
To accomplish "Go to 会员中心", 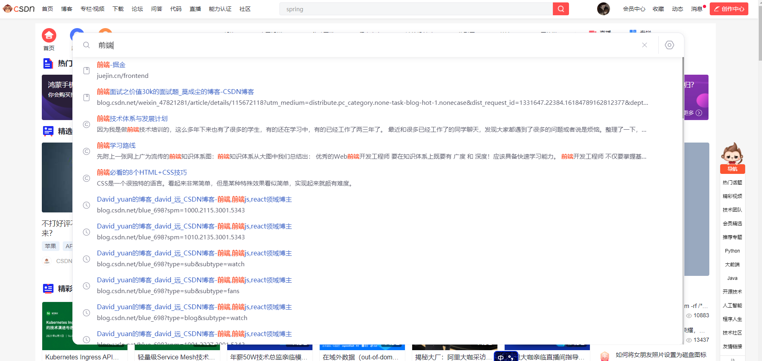I will (x=634, y=9).
